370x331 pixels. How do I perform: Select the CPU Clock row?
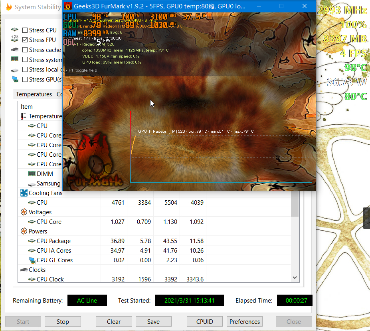click(x=154, y=279)
